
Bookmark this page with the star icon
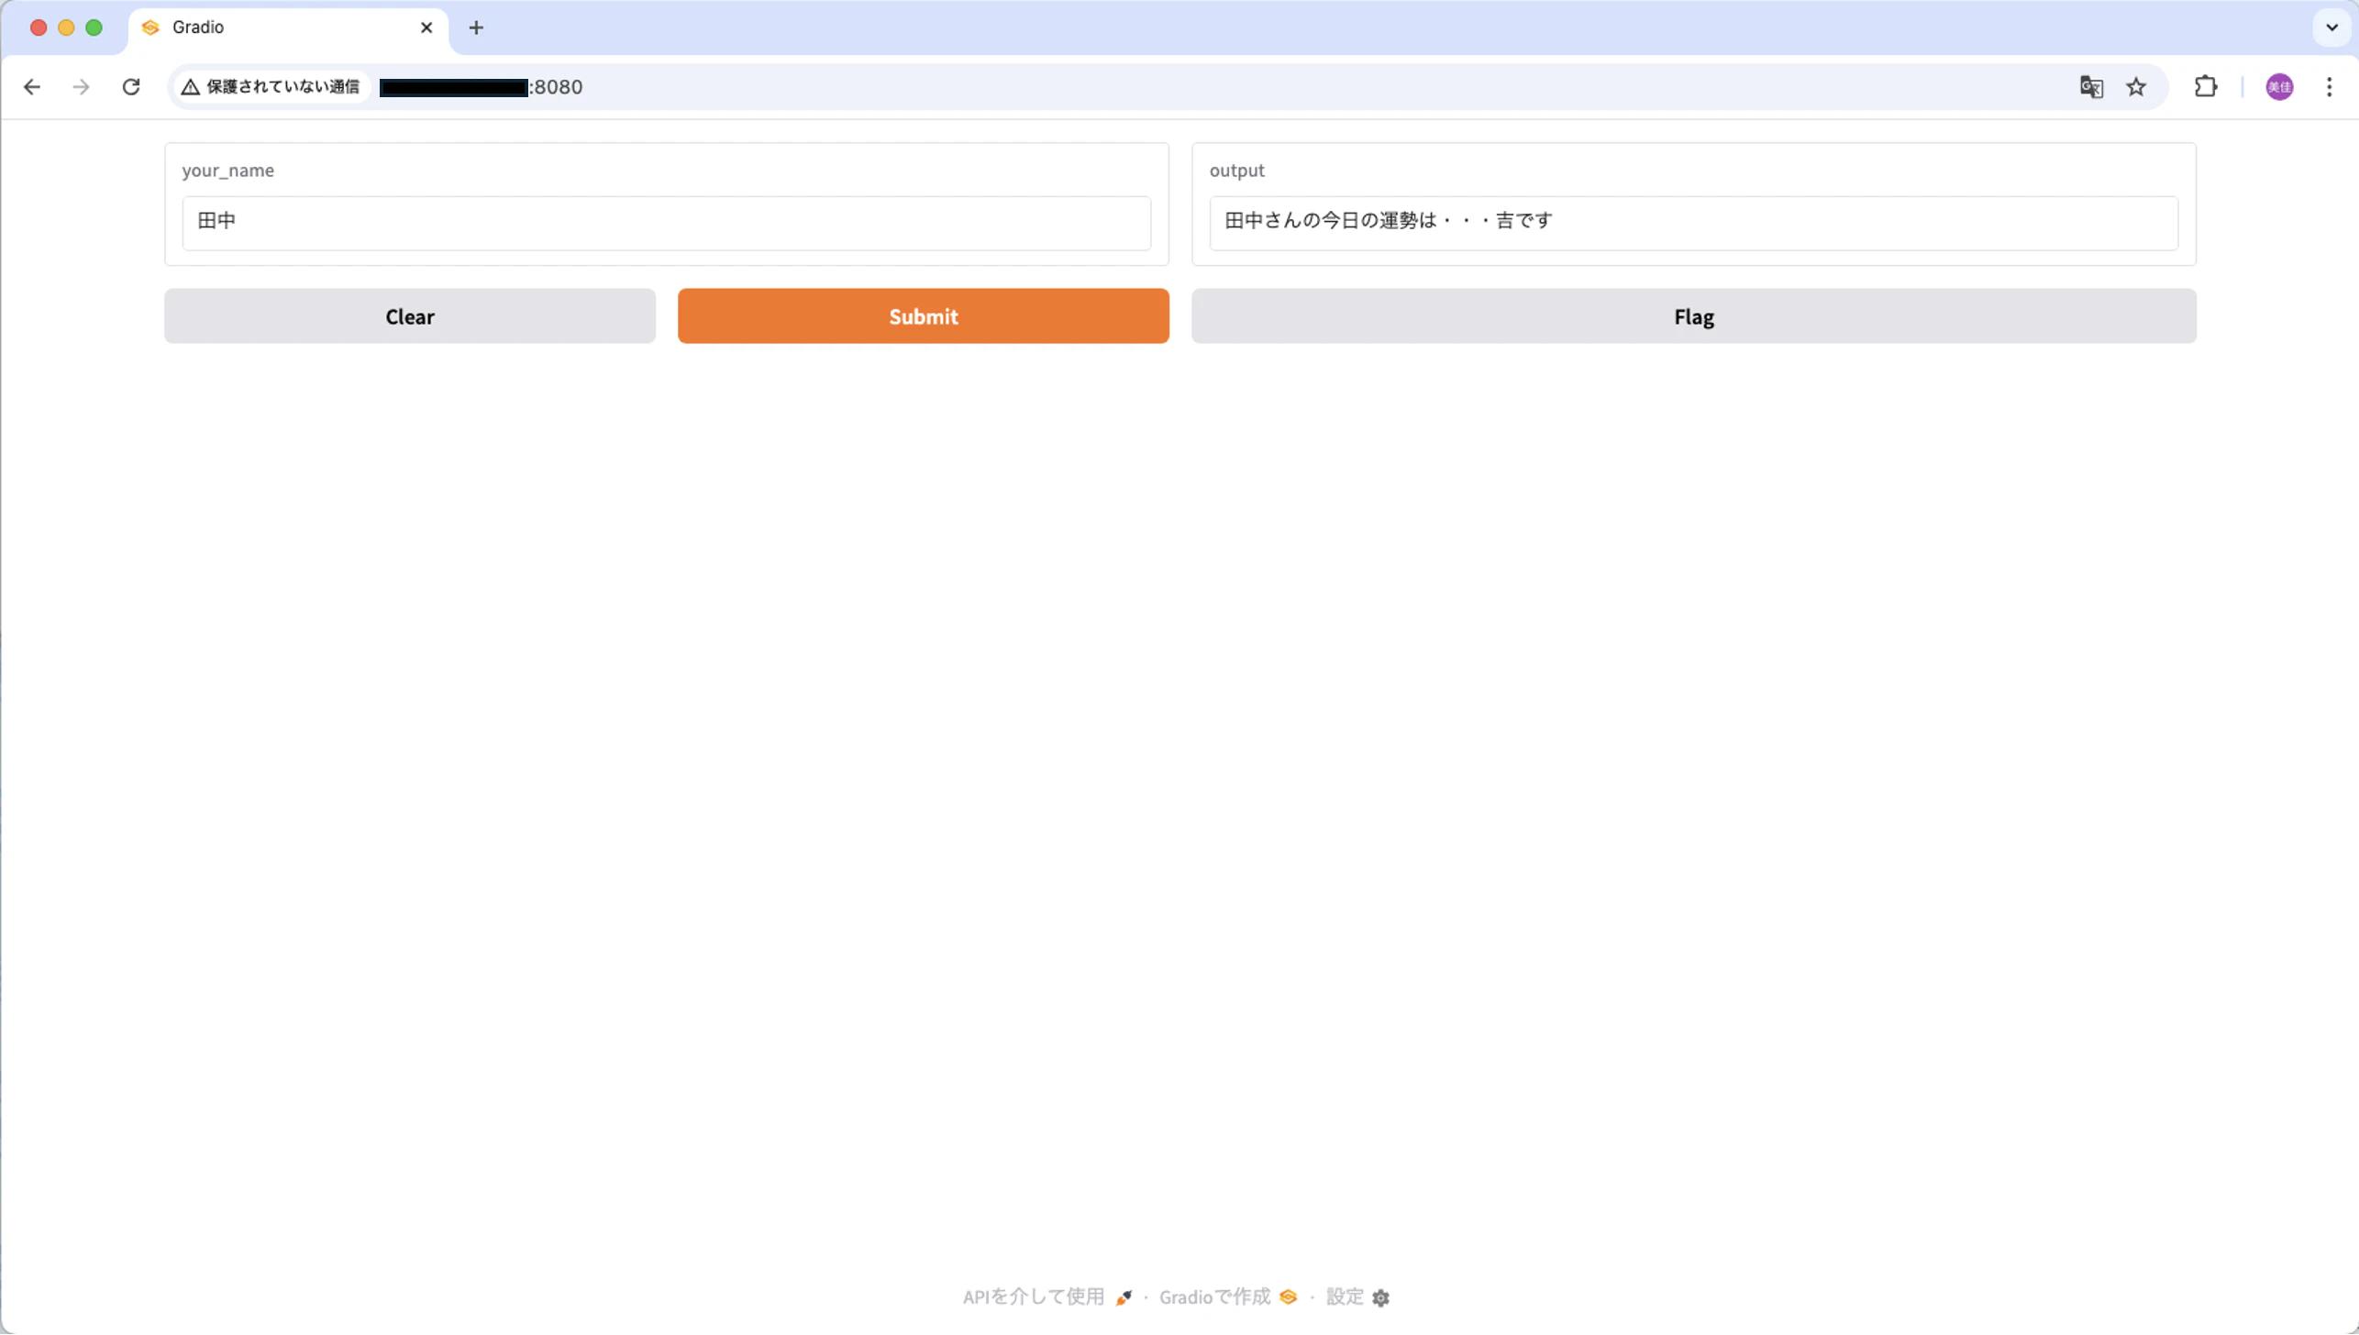click(x=2136, y=87)
